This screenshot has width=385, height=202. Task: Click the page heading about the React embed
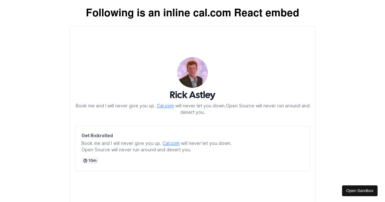193,13
